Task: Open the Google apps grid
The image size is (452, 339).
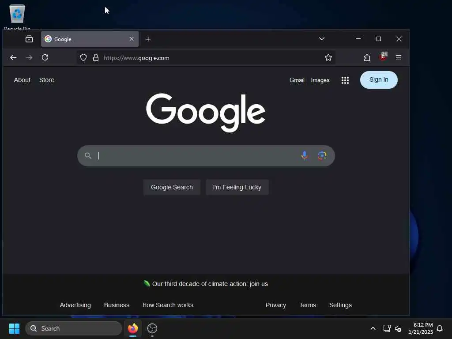Action: click(345, 80)
